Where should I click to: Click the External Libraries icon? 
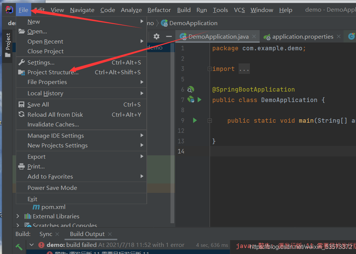coord(28,216)
